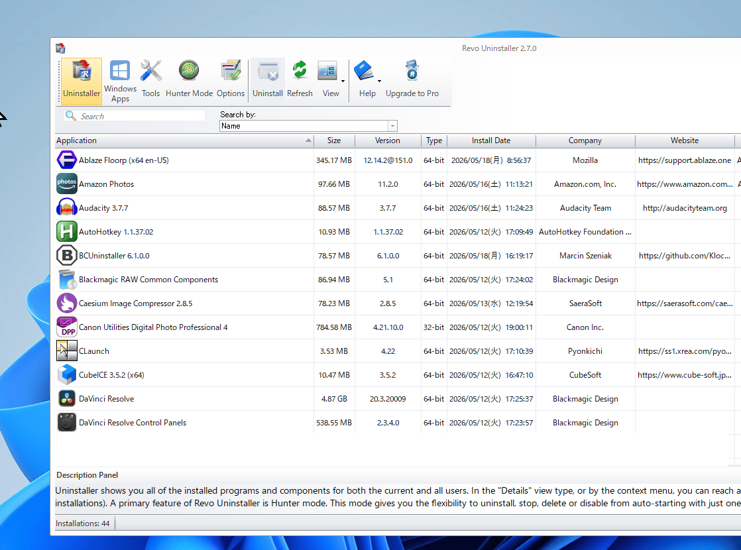Click the http://audacityteam.org website cell

[685, 208]
